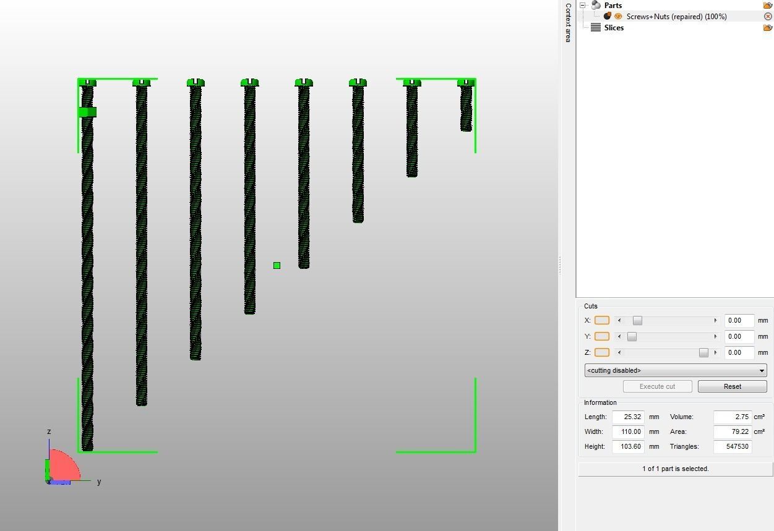
Task: Open the folder icon beside Parts
Action: click(x=768, y=5)
